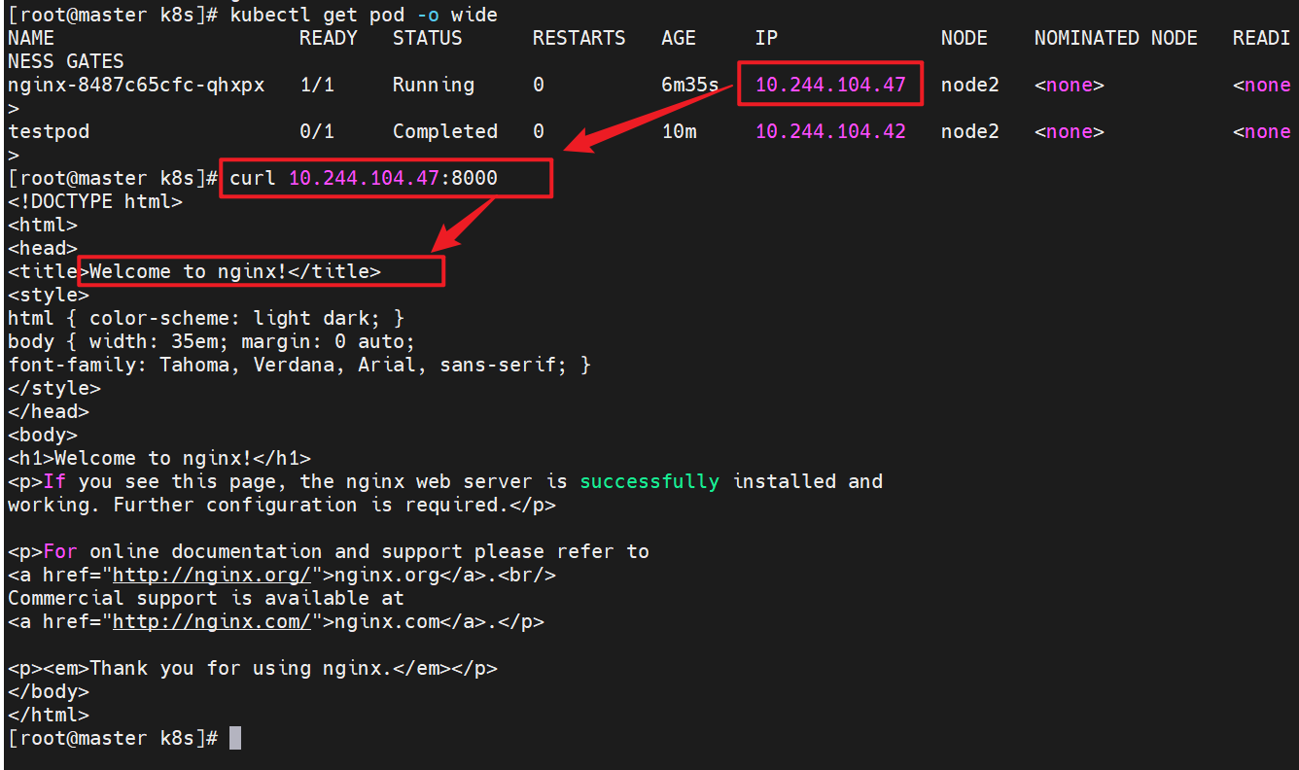Click the 10m age value for testpod
This screenshot has height=770, width=1299.
point(679,131)
